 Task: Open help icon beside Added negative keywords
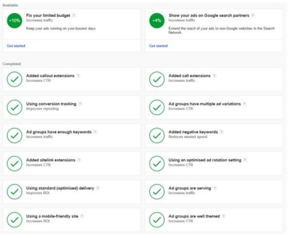pyautogui.click(x=222, y=132)
